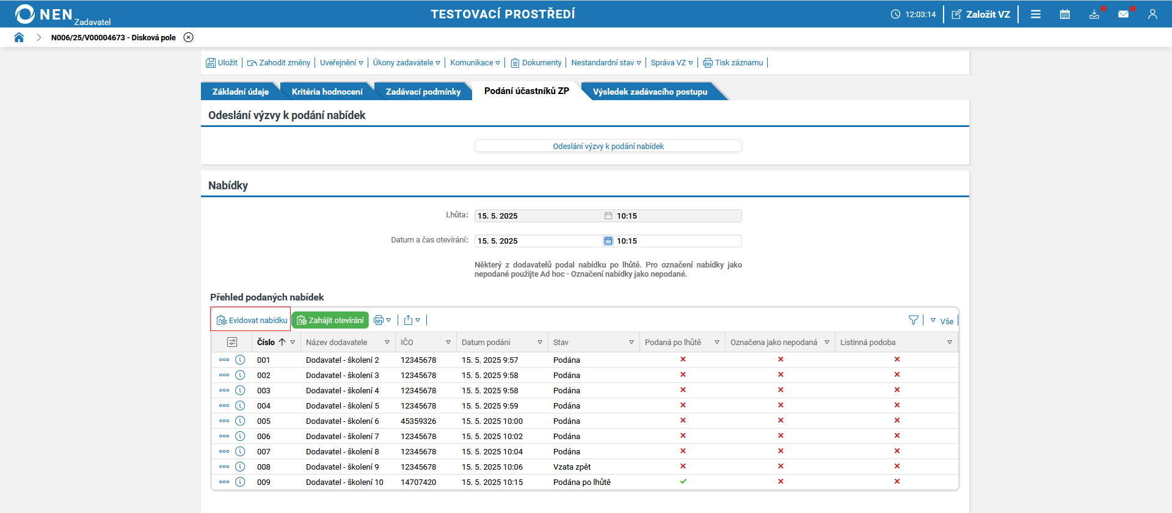The image size is (1172, 513).
Task: Click the NEN logo
Action: pyautogui.click(x=44, y=14)
